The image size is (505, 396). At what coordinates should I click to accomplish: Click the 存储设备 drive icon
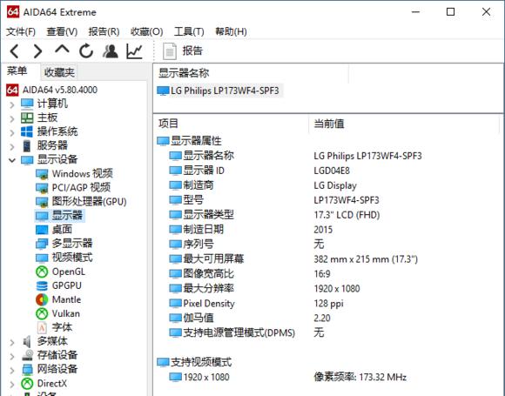click(28, 355)
